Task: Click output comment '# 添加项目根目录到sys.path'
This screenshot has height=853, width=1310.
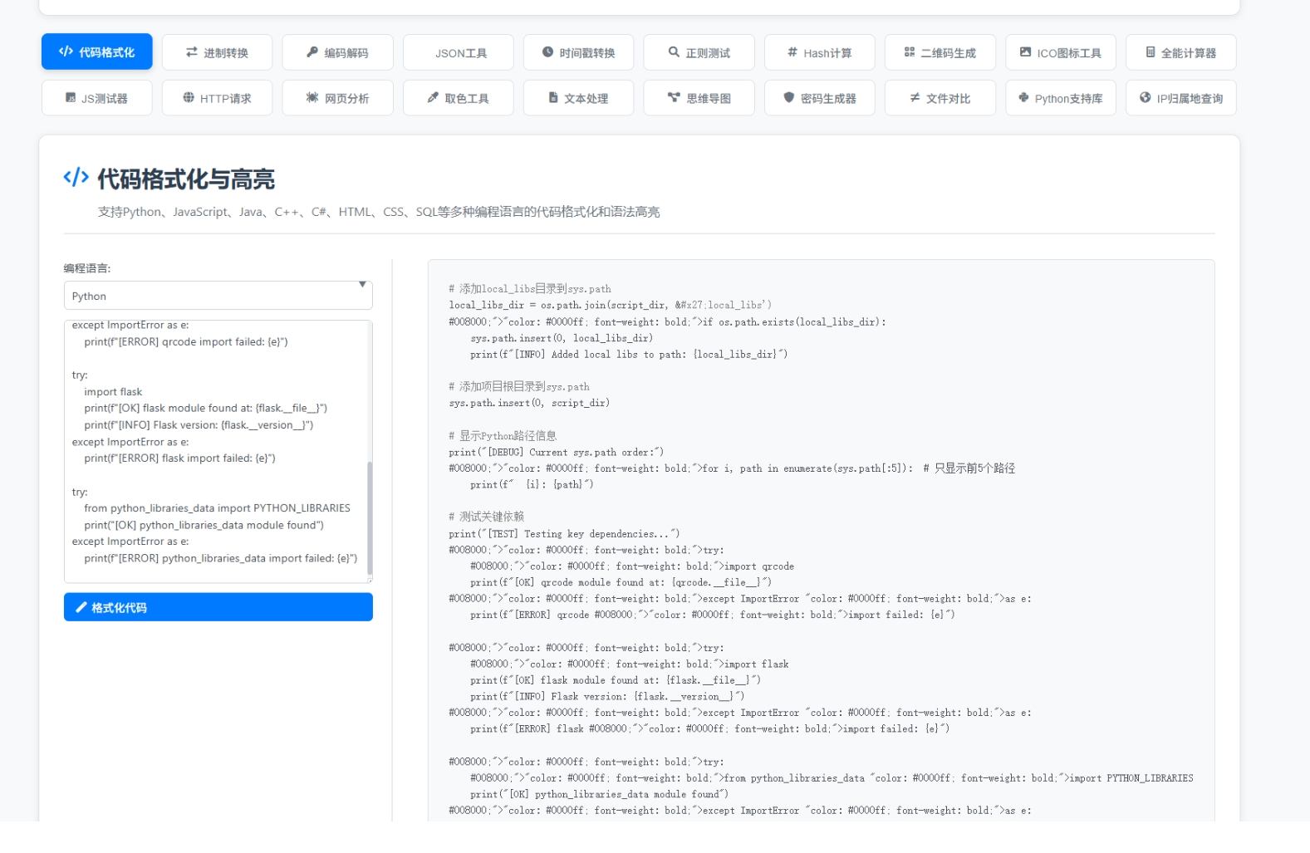Action: click(x=519, y=386)
